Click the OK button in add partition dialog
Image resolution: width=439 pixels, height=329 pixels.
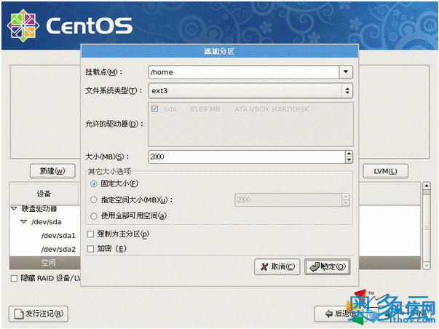coord(328,266)
